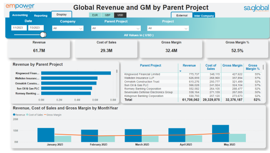Viewport: 270px width, 153px height.
Task: Sort table by Parent Project column header
Action: click(x=150, y=65)
